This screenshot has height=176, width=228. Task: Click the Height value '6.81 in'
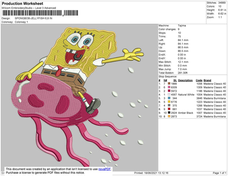coord(222,10)
